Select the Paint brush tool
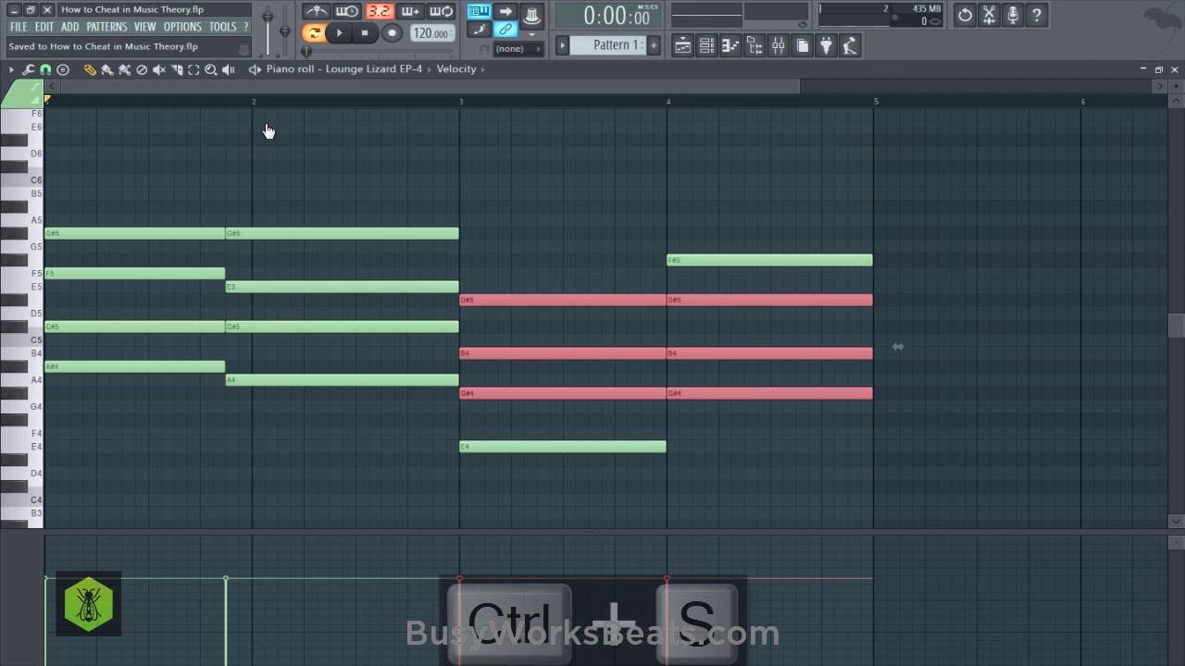 106,69
